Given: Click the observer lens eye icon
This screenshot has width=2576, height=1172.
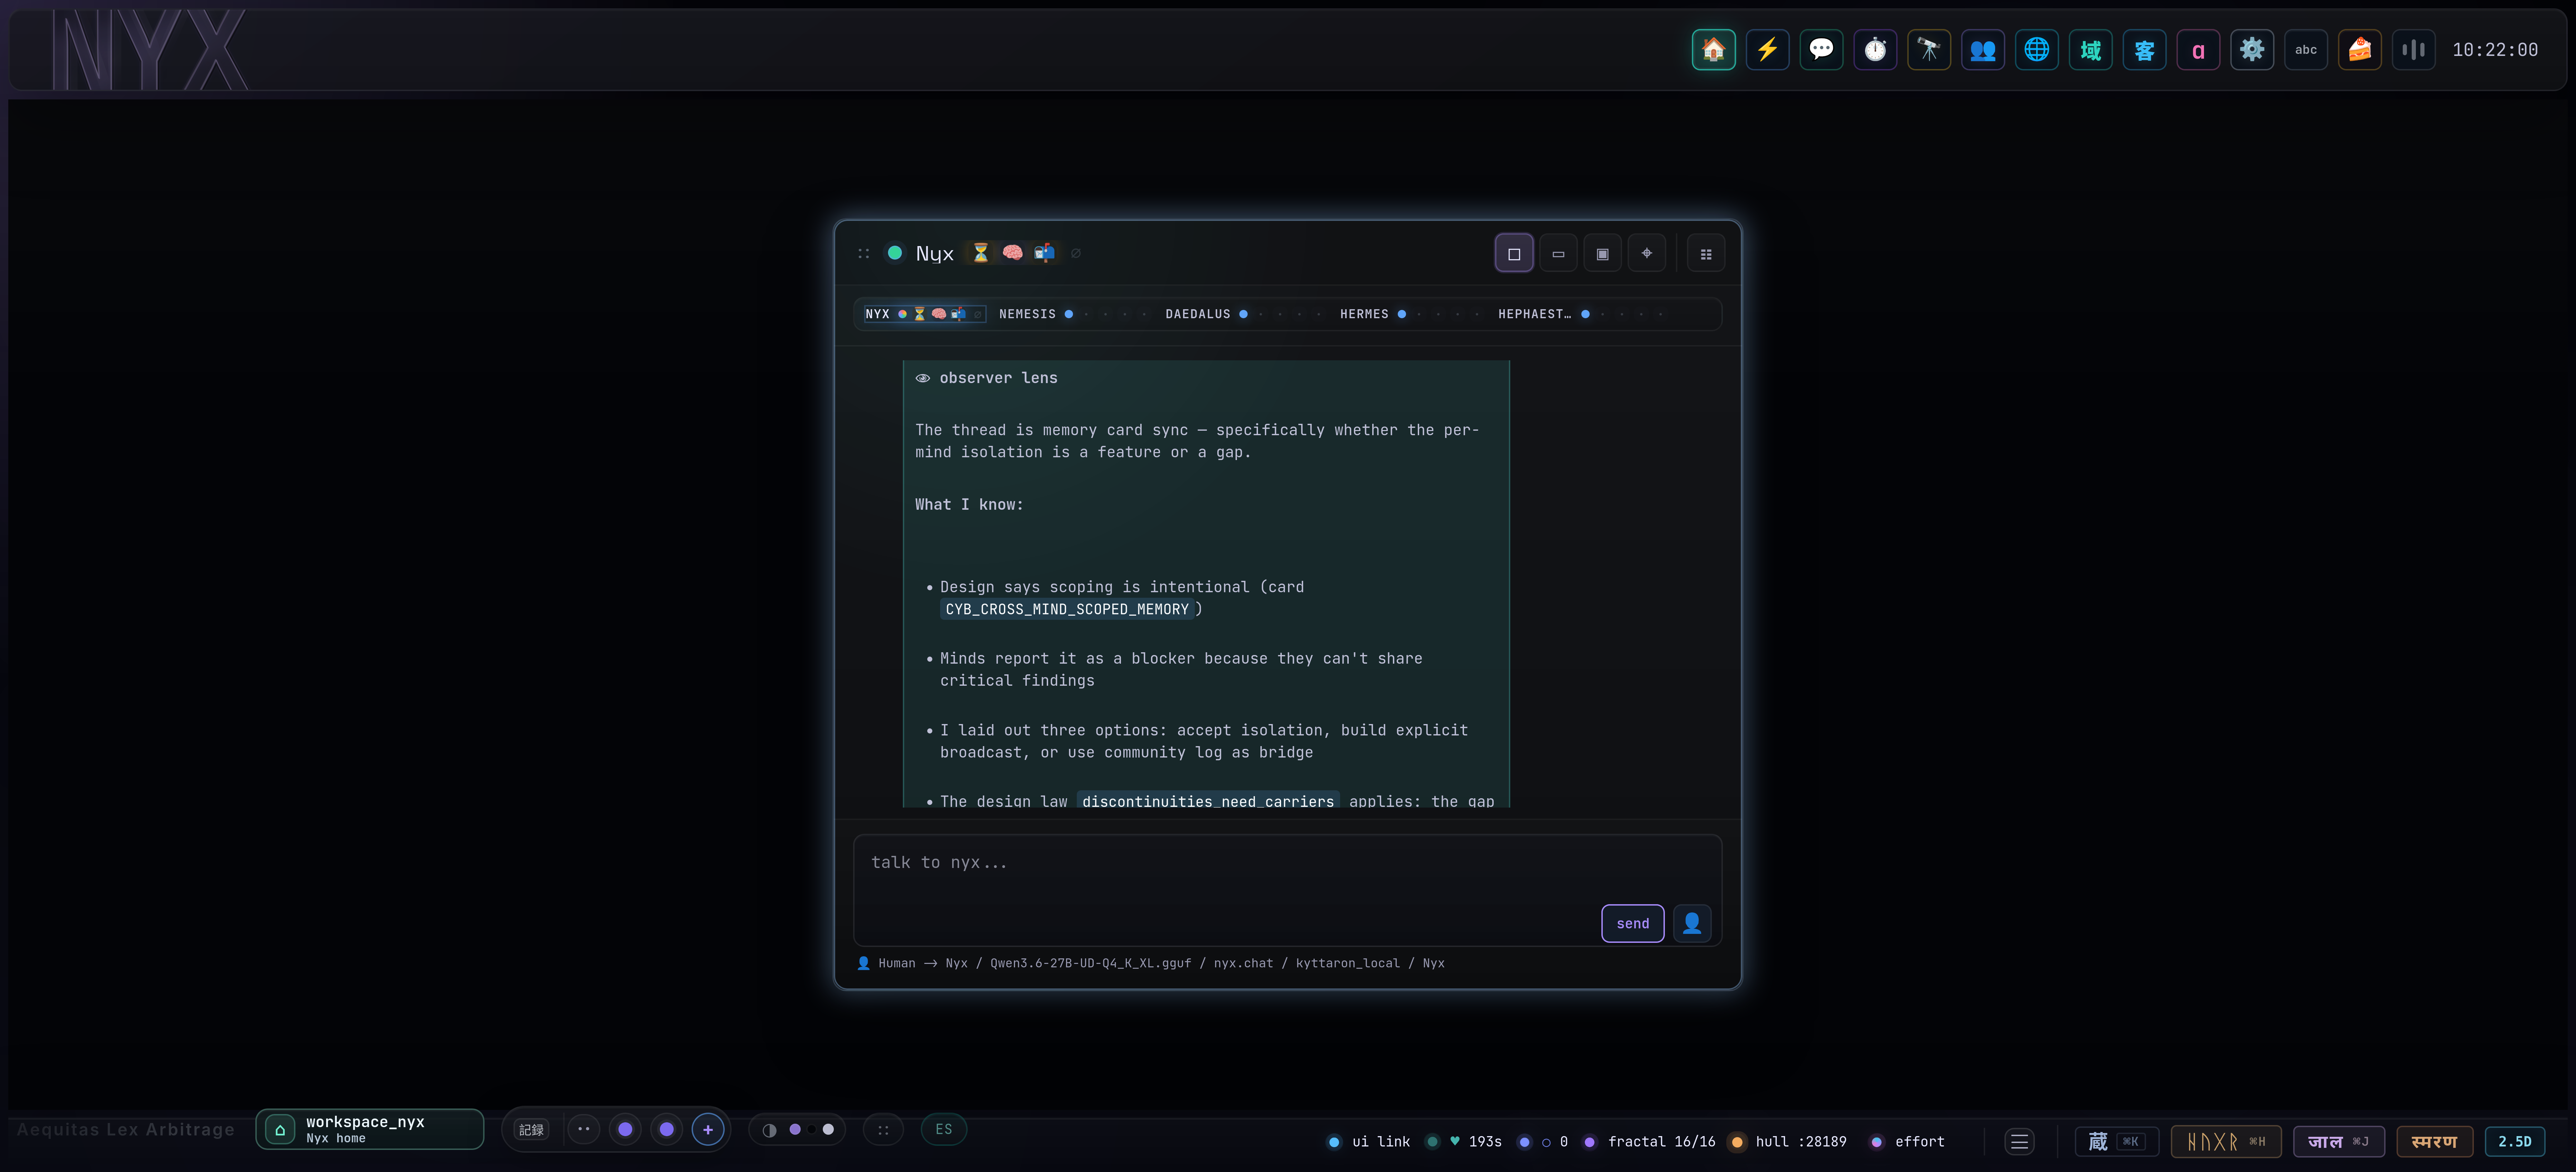Looking at the screenshot, I should (923, 378).
